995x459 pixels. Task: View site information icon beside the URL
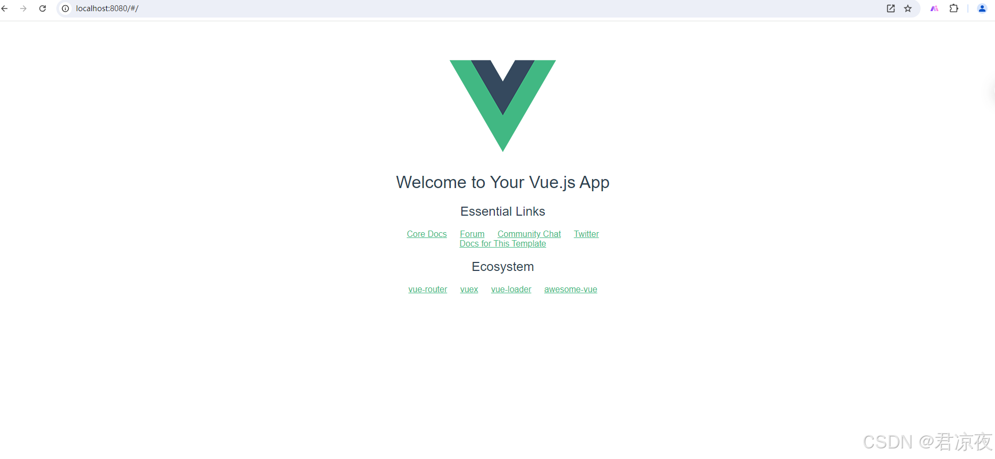click(x=65, y=8)
